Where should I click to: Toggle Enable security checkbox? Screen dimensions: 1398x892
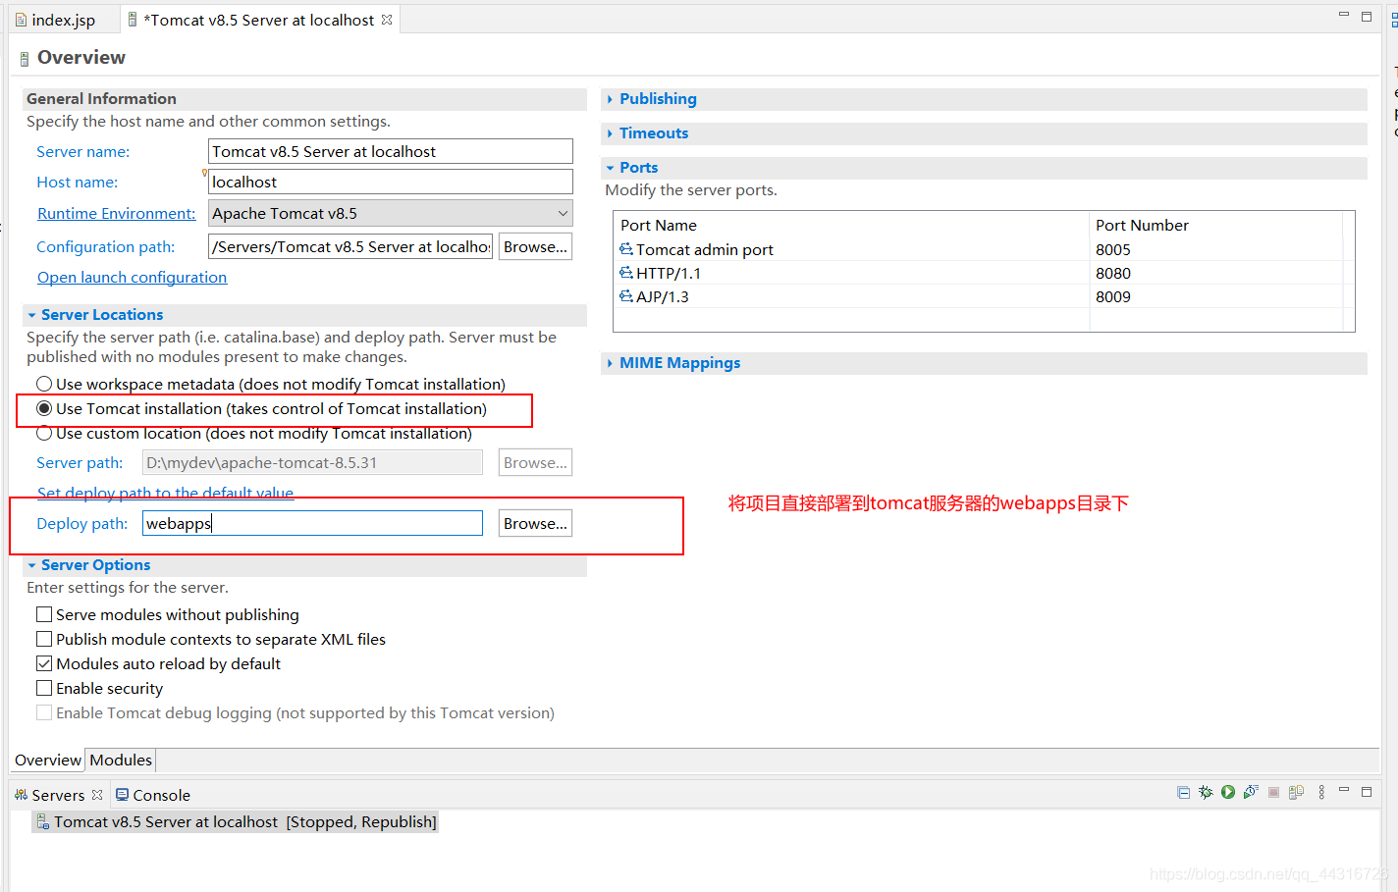pos(44,688)
